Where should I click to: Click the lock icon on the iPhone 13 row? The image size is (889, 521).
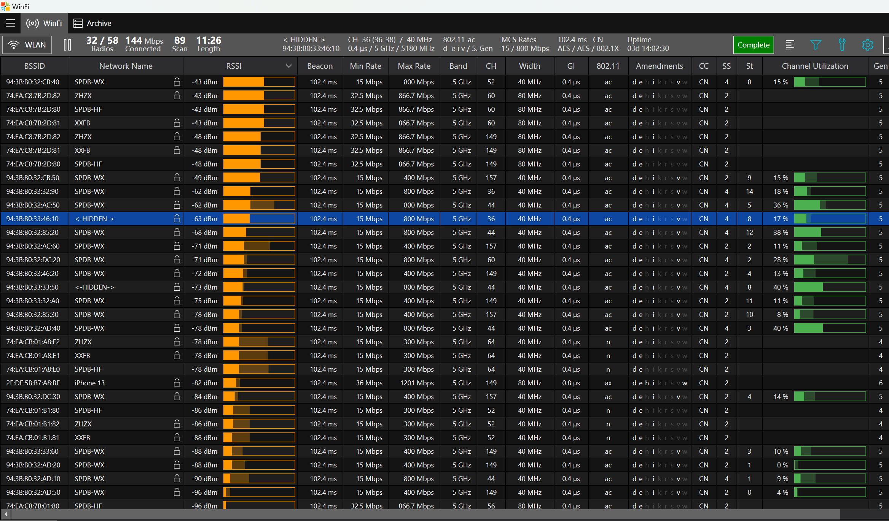click(177, 383)
